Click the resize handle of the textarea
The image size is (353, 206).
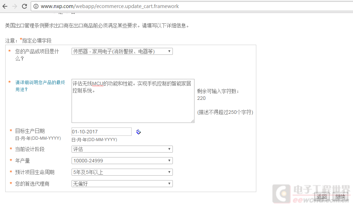(x=192, y=121)
